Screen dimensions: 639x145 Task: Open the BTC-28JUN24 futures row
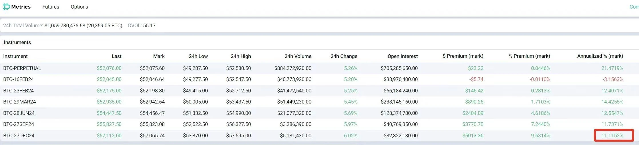[x=19, y=113]
